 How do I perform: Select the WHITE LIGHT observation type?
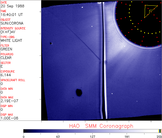click(x=11, y=41)
